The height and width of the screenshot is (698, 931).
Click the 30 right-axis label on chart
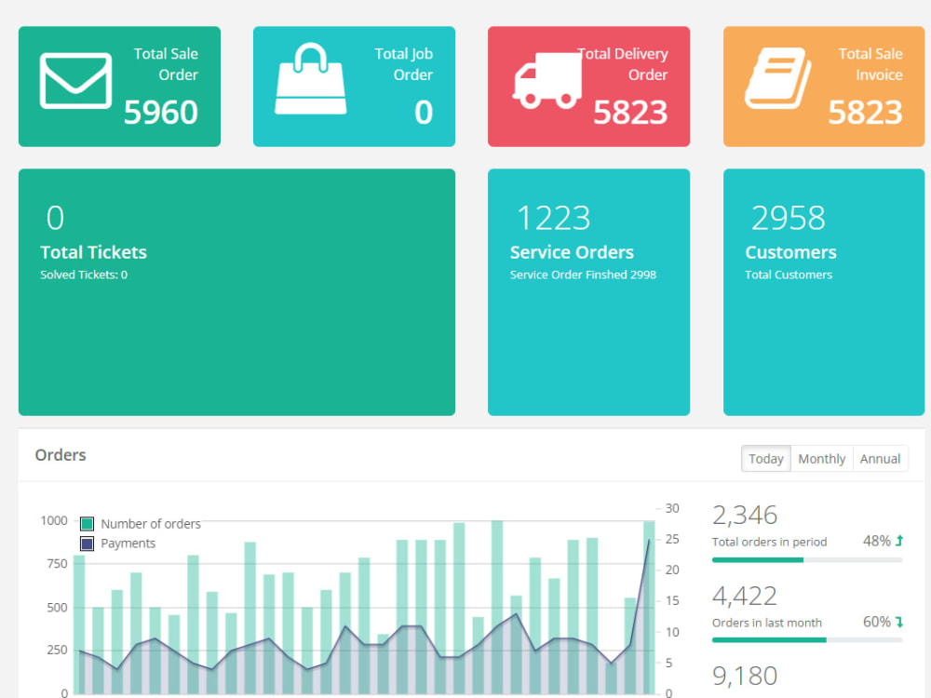point(672,508)
